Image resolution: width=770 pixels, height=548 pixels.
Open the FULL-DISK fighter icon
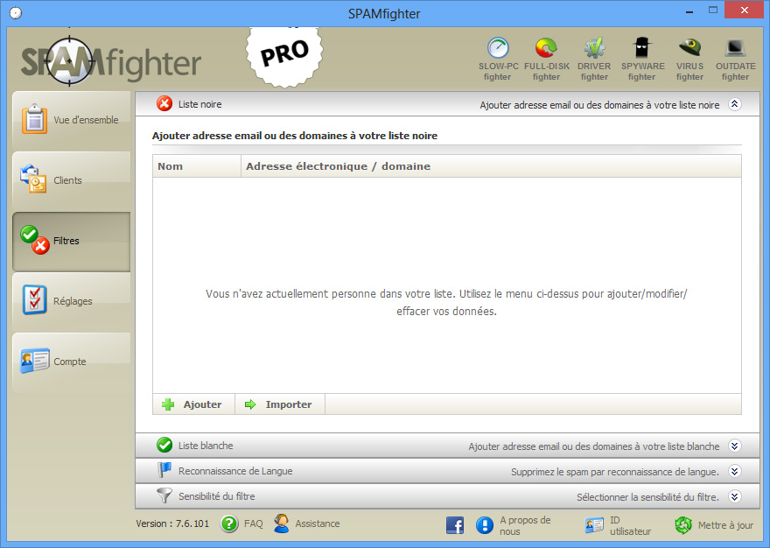point(546,48)
